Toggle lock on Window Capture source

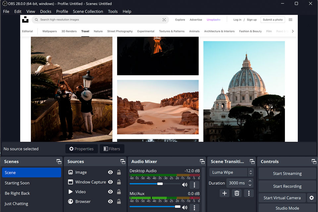[119, 182]
